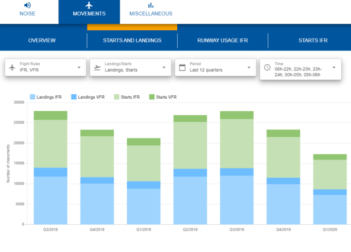Image resolution: width=351 pixels, height=252 pixels.
Task: Click the Last 12 quarters value
Action: coord(206,70)
